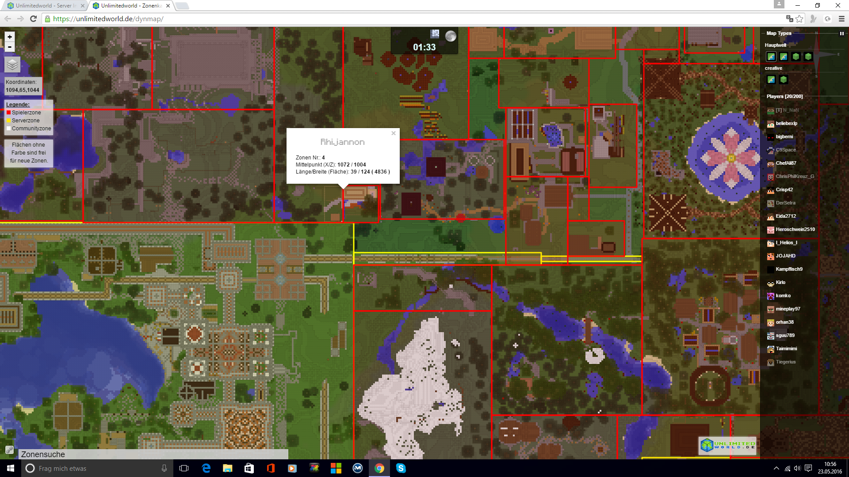Click the Hauptwelt world label
This screenshot has width=849, height=477.
pyautogui.click(x=775, y=45)
